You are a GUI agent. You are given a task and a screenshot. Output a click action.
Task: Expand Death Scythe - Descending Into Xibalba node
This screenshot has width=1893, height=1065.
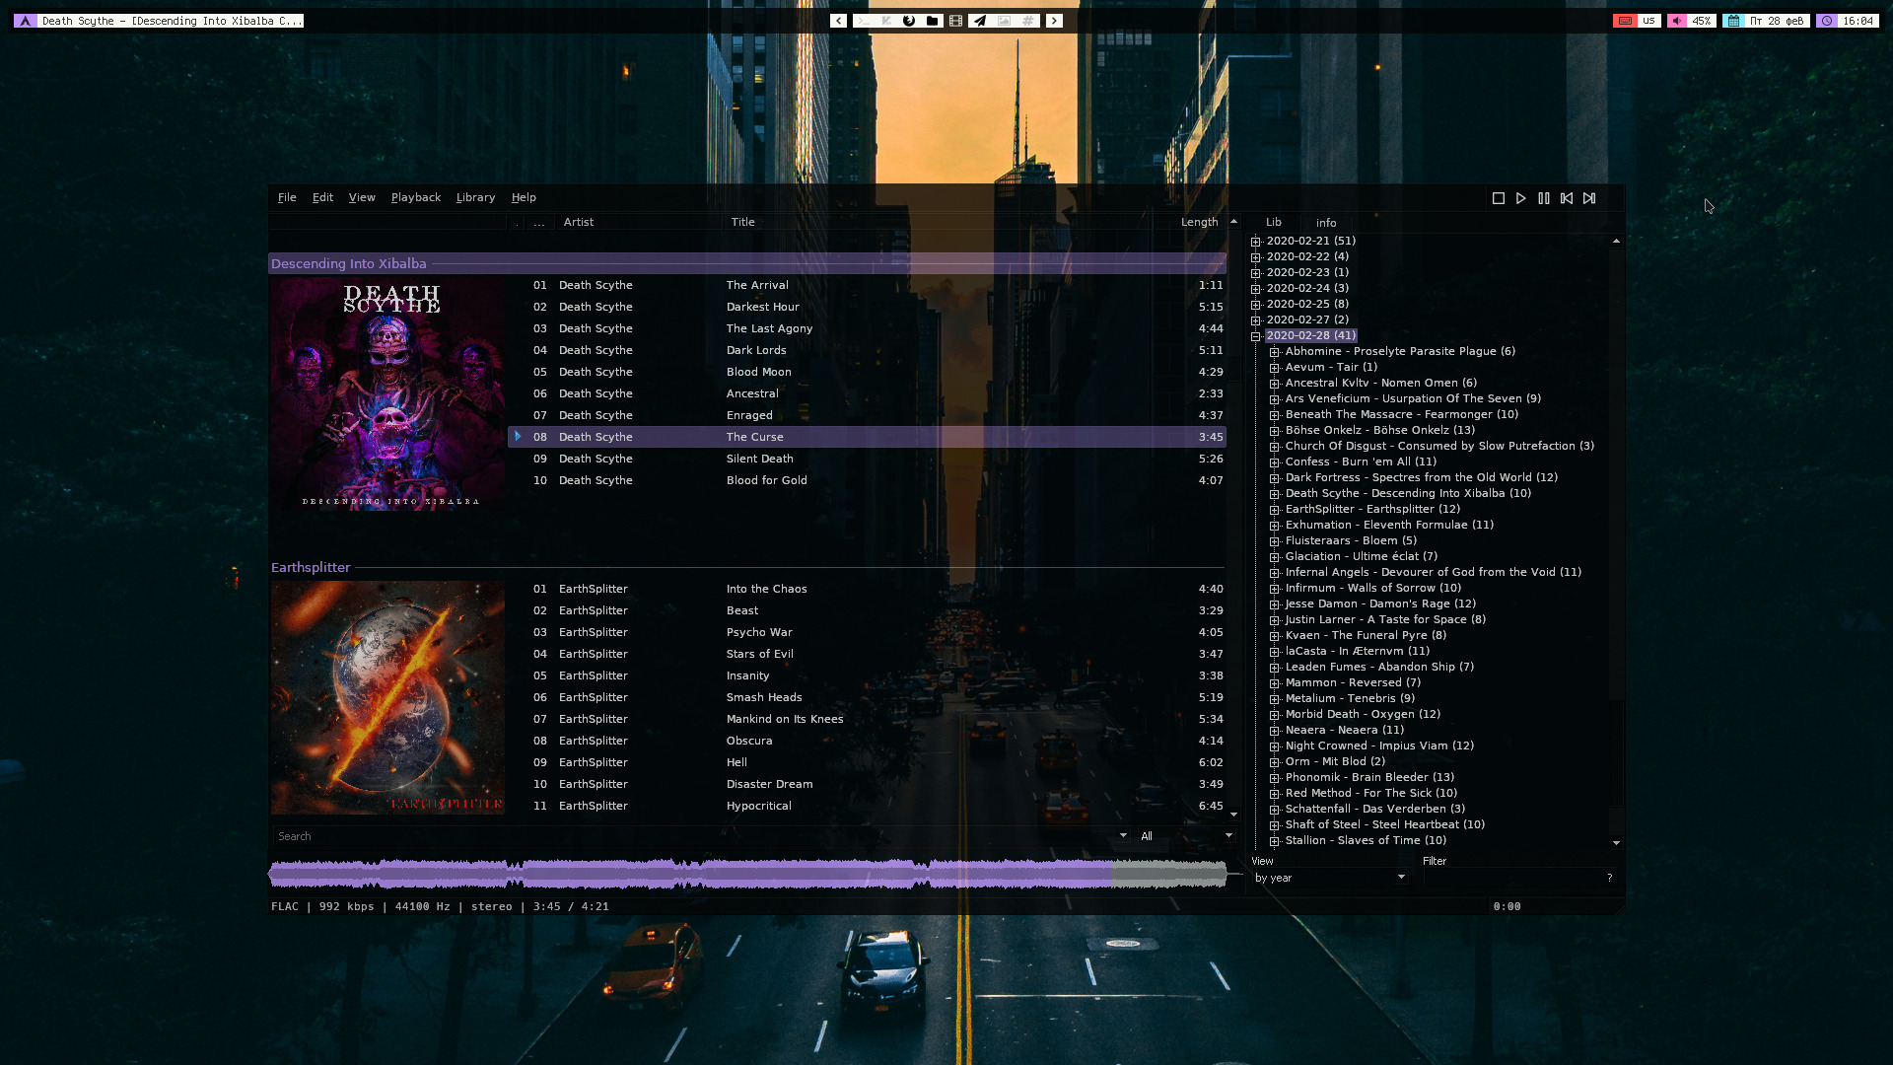(x=1275, y=494)
